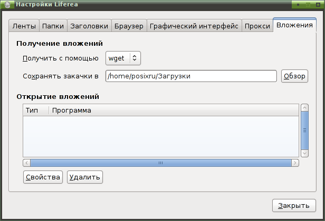The height and width of the screenshot is (221, 325).
Task: Click the horizontal scrollbar thumb
Action: click(161, 163)
